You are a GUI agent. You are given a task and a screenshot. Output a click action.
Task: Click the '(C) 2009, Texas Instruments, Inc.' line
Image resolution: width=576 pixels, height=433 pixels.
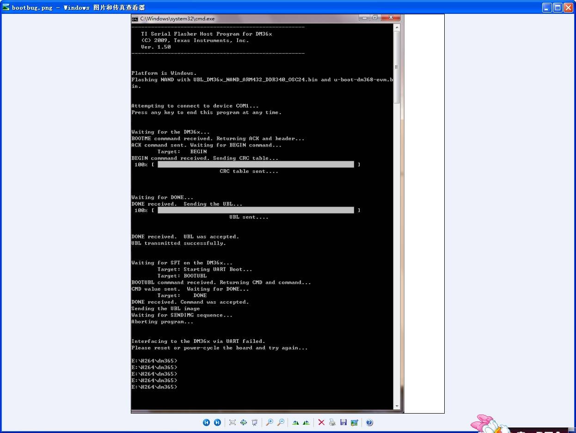click(x=195, y=40)
